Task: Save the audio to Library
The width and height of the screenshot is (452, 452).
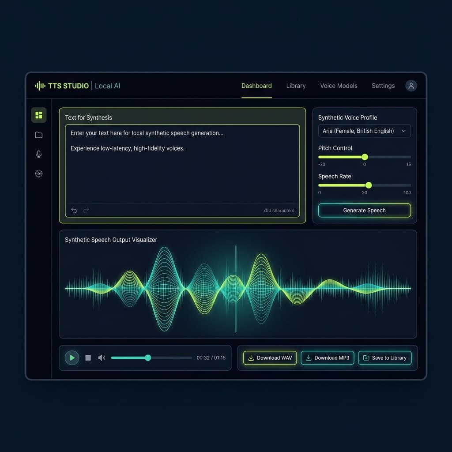Action: pos(384,358)
